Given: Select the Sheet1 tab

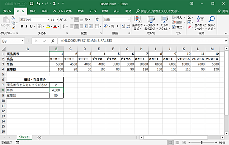Looking at the screenshot, I should [24, 137].
